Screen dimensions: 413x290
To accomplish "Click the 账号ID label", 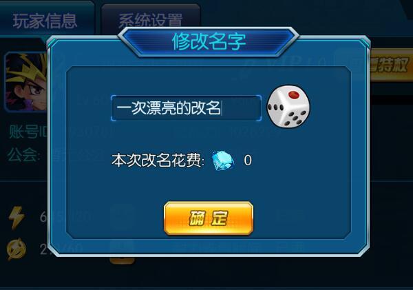I will [28, 132].
